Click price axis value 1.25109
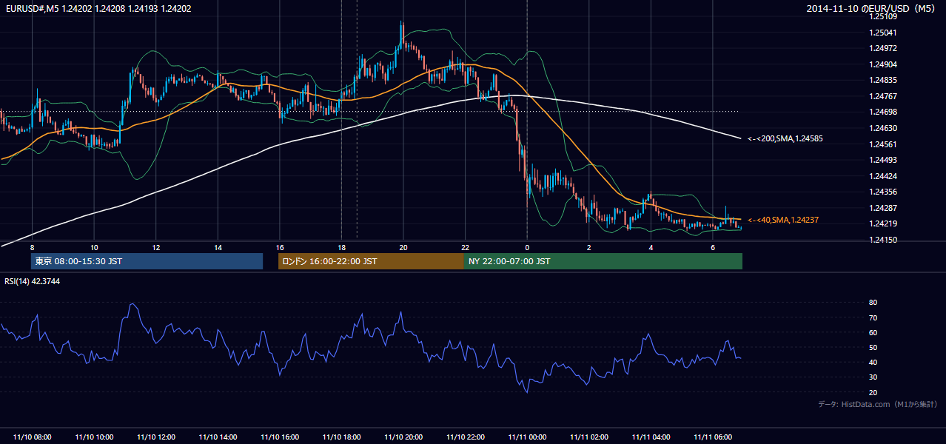Screen dimensions: 946x444 pyautogui.click(x=882, y=16)
